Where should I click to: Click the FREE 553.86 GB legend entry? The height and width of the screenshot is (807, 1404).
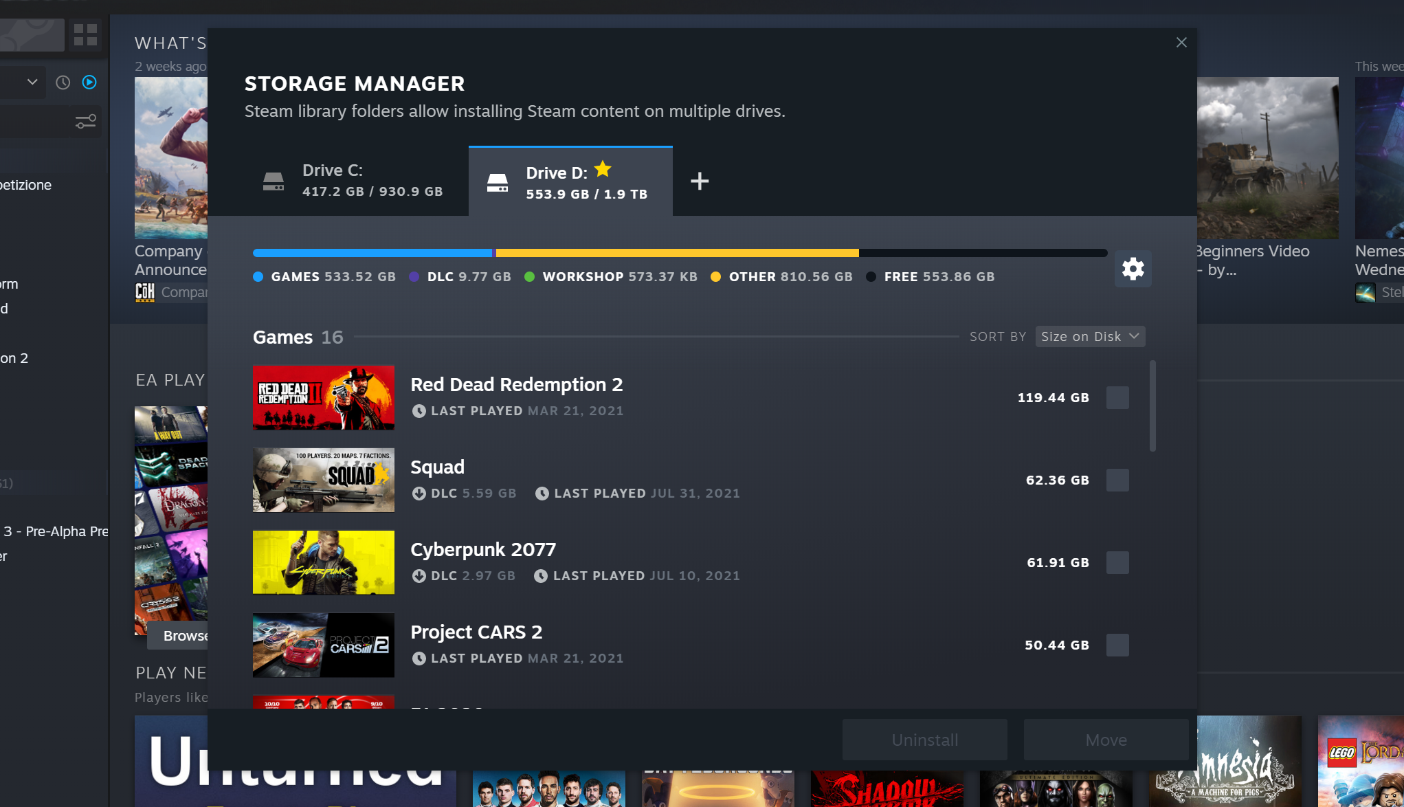tap(931, 277)
